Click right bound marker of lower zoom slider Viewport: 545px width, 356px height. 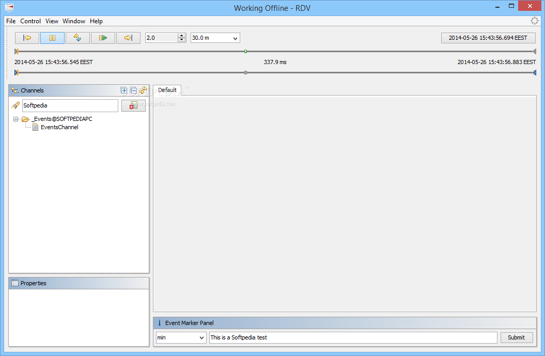535,73
